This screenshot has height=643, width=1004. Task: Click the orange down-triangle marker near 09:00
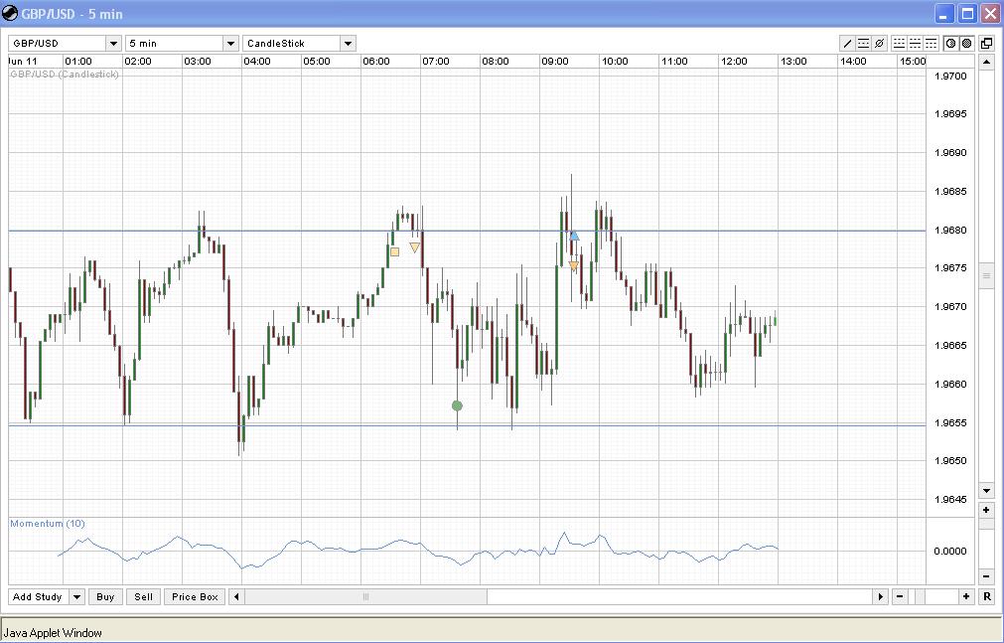573,265
